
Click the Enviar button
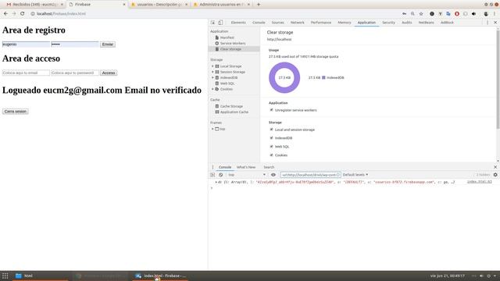click(108, 44)
